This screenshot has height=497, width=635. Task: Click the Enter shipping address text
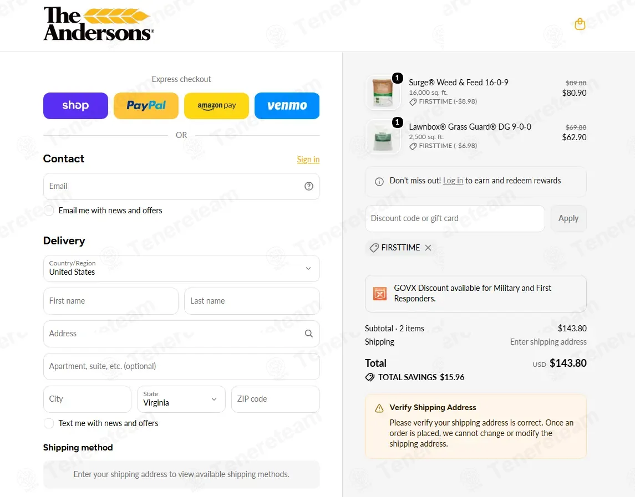[x=548, y=342]
